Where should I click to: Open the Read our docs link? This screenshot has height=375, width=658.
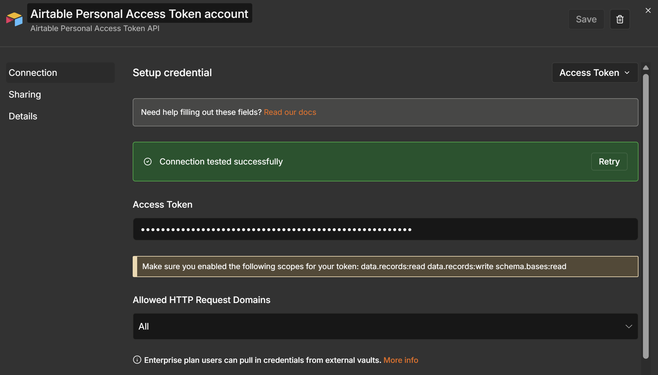tap(290, 112)
